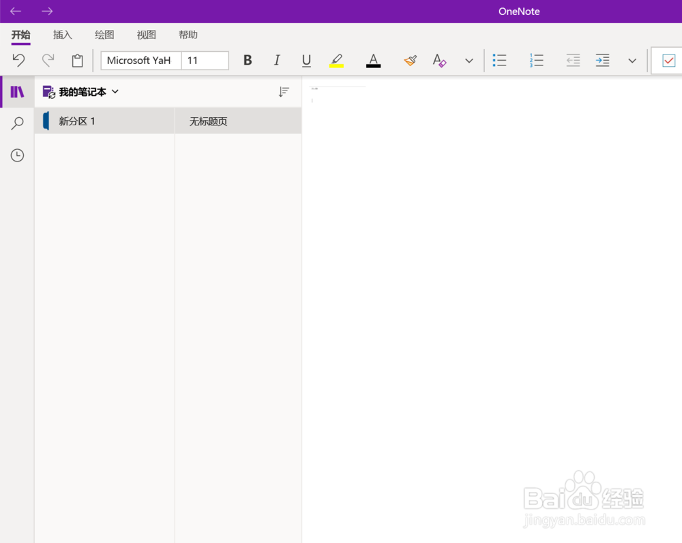The image size is (682, 543).
Task: Open recent notes clock icon
Action: [18, 155]
